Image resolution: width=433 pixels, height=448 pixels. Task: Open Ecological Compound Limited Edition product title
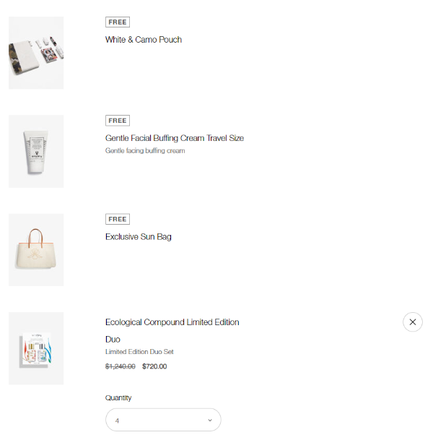(x=172, y=322)
